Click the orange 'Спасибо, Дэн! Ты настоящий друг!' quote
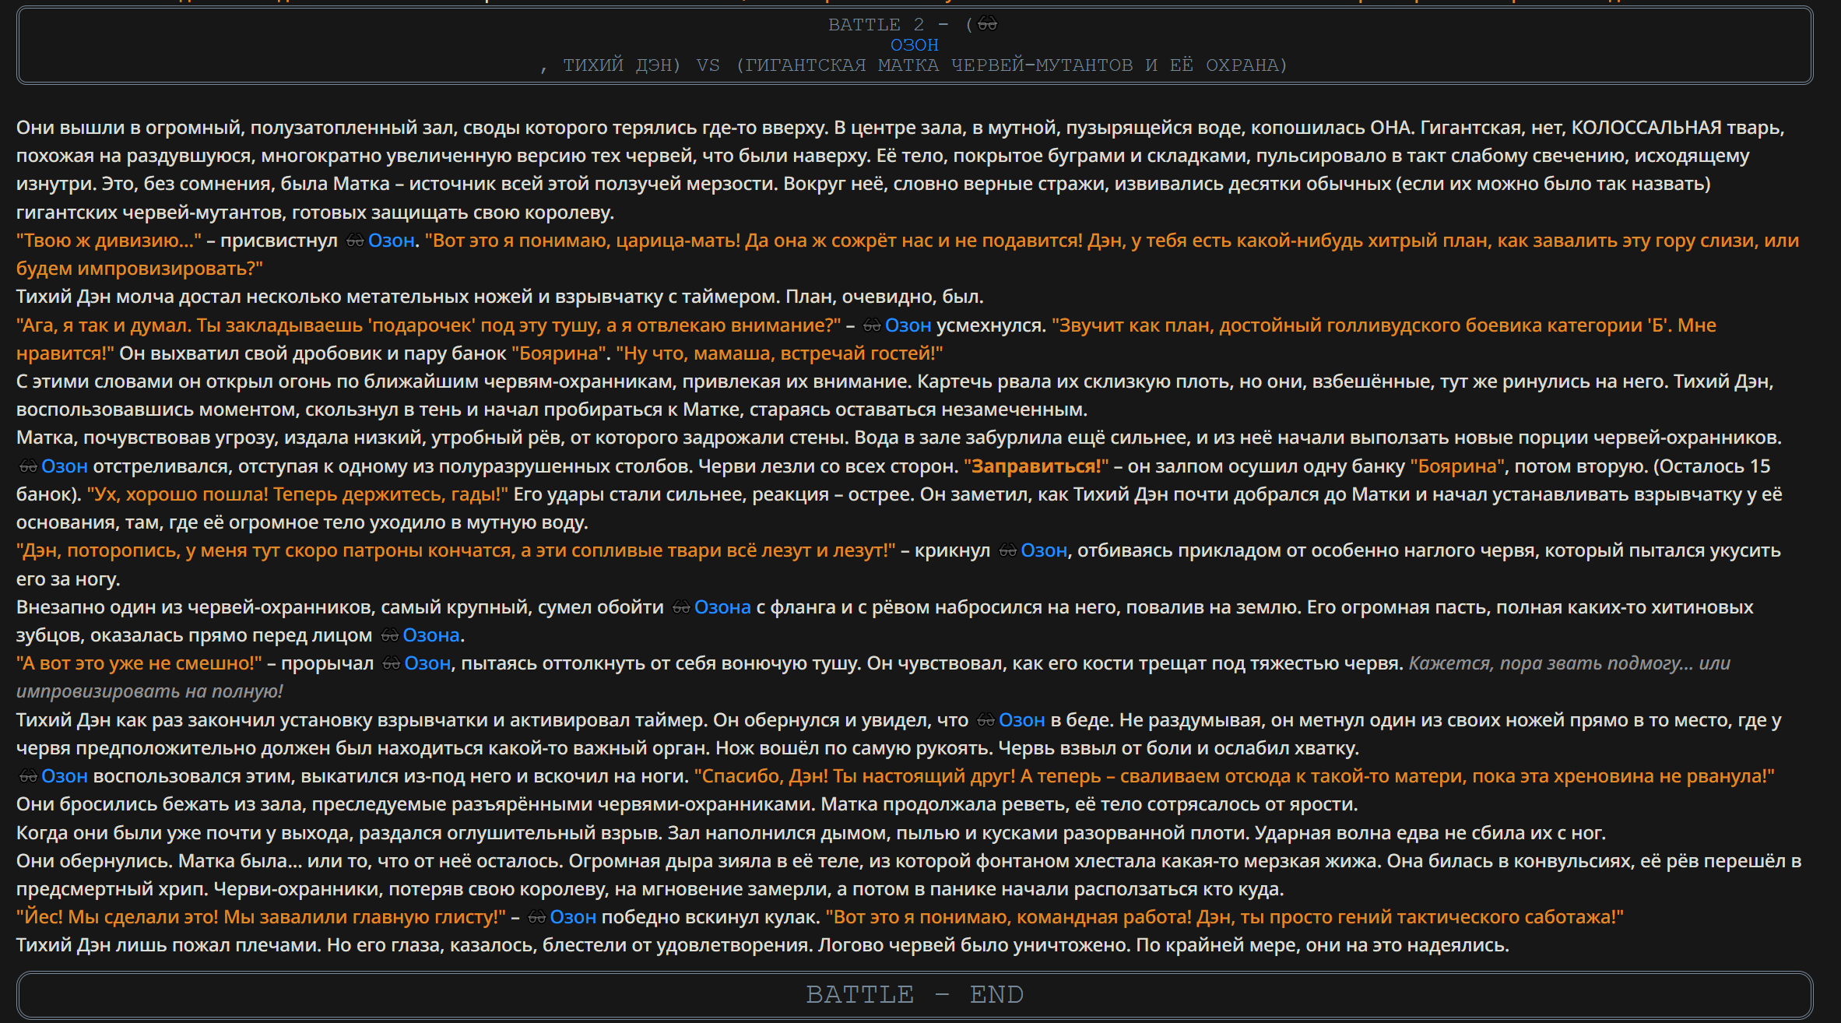1841x1023 pixels. click(855, 776)
